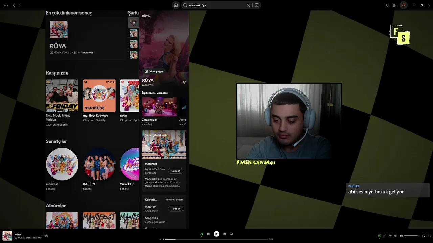Click the 'Albümler' section heading

56,206
